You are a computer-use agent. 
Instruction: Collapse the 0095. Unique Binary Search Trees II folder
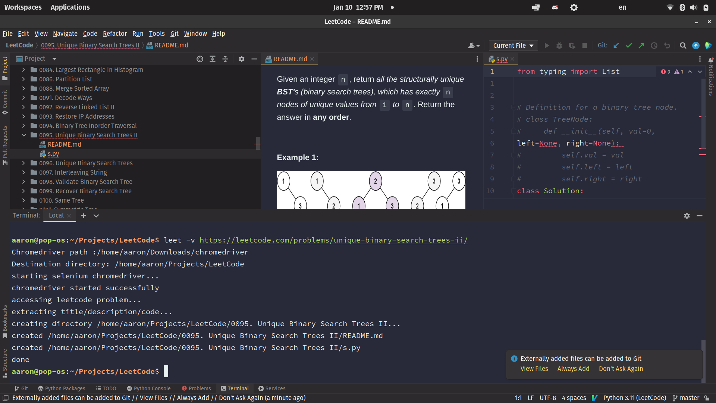click(x=23, y=135)
